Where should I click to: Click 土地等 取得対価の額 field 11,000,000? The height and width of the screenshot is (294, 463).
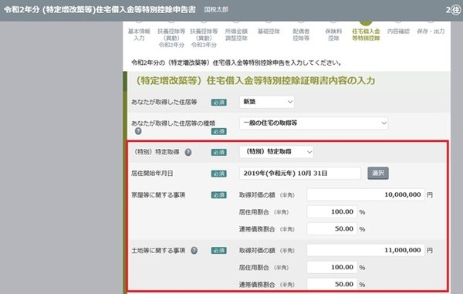click(x=366, y=250)
